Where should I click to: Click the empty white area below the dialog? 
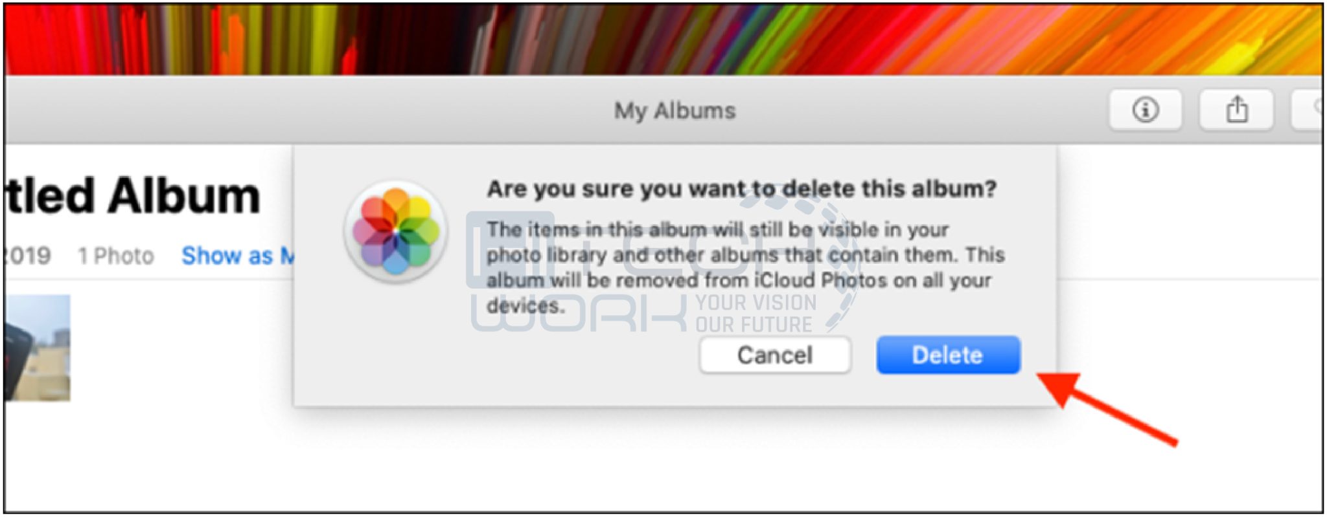[648, 459]
